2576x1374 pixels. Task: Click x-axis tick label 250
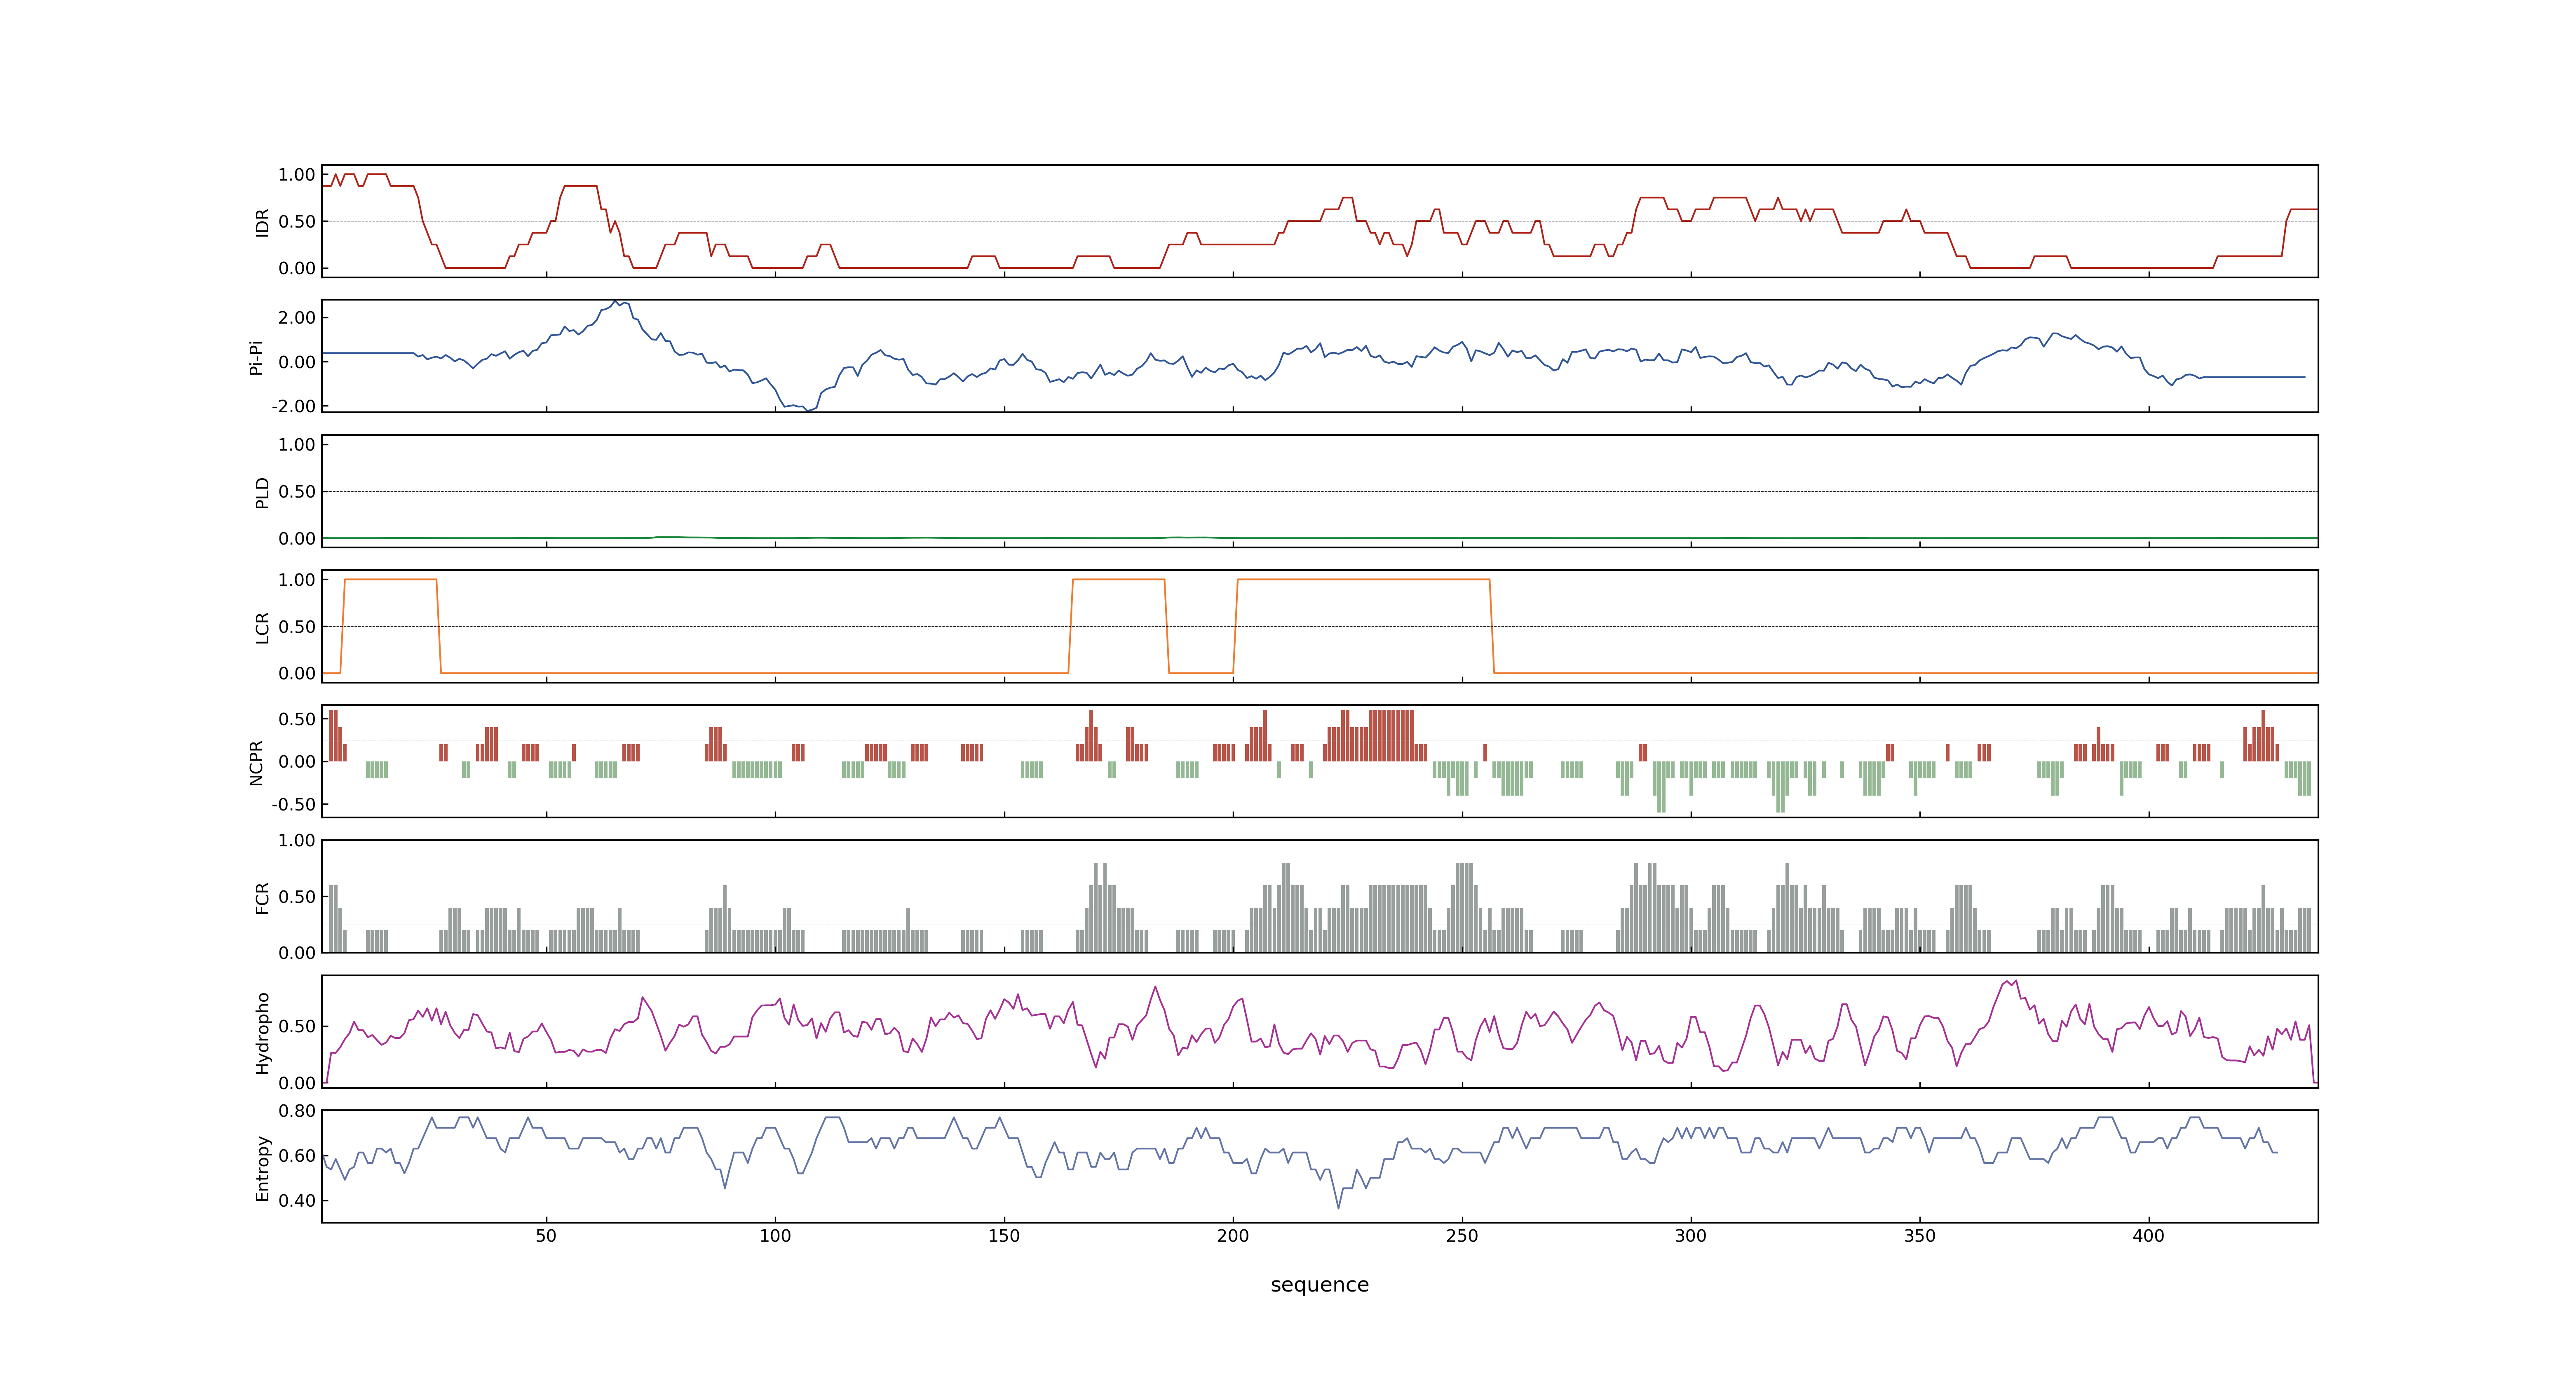click(x=1462, y=1236)
